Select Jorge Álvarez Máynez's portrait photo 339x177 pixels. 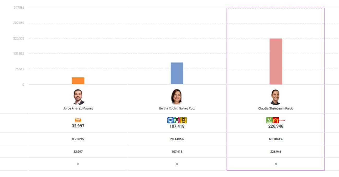78,97
